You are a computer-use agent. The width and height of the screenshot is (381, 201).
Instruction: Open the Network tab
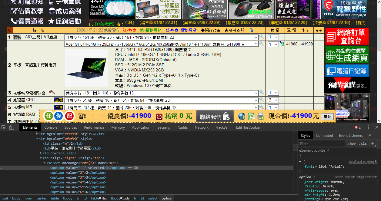[x=202, y=127]
